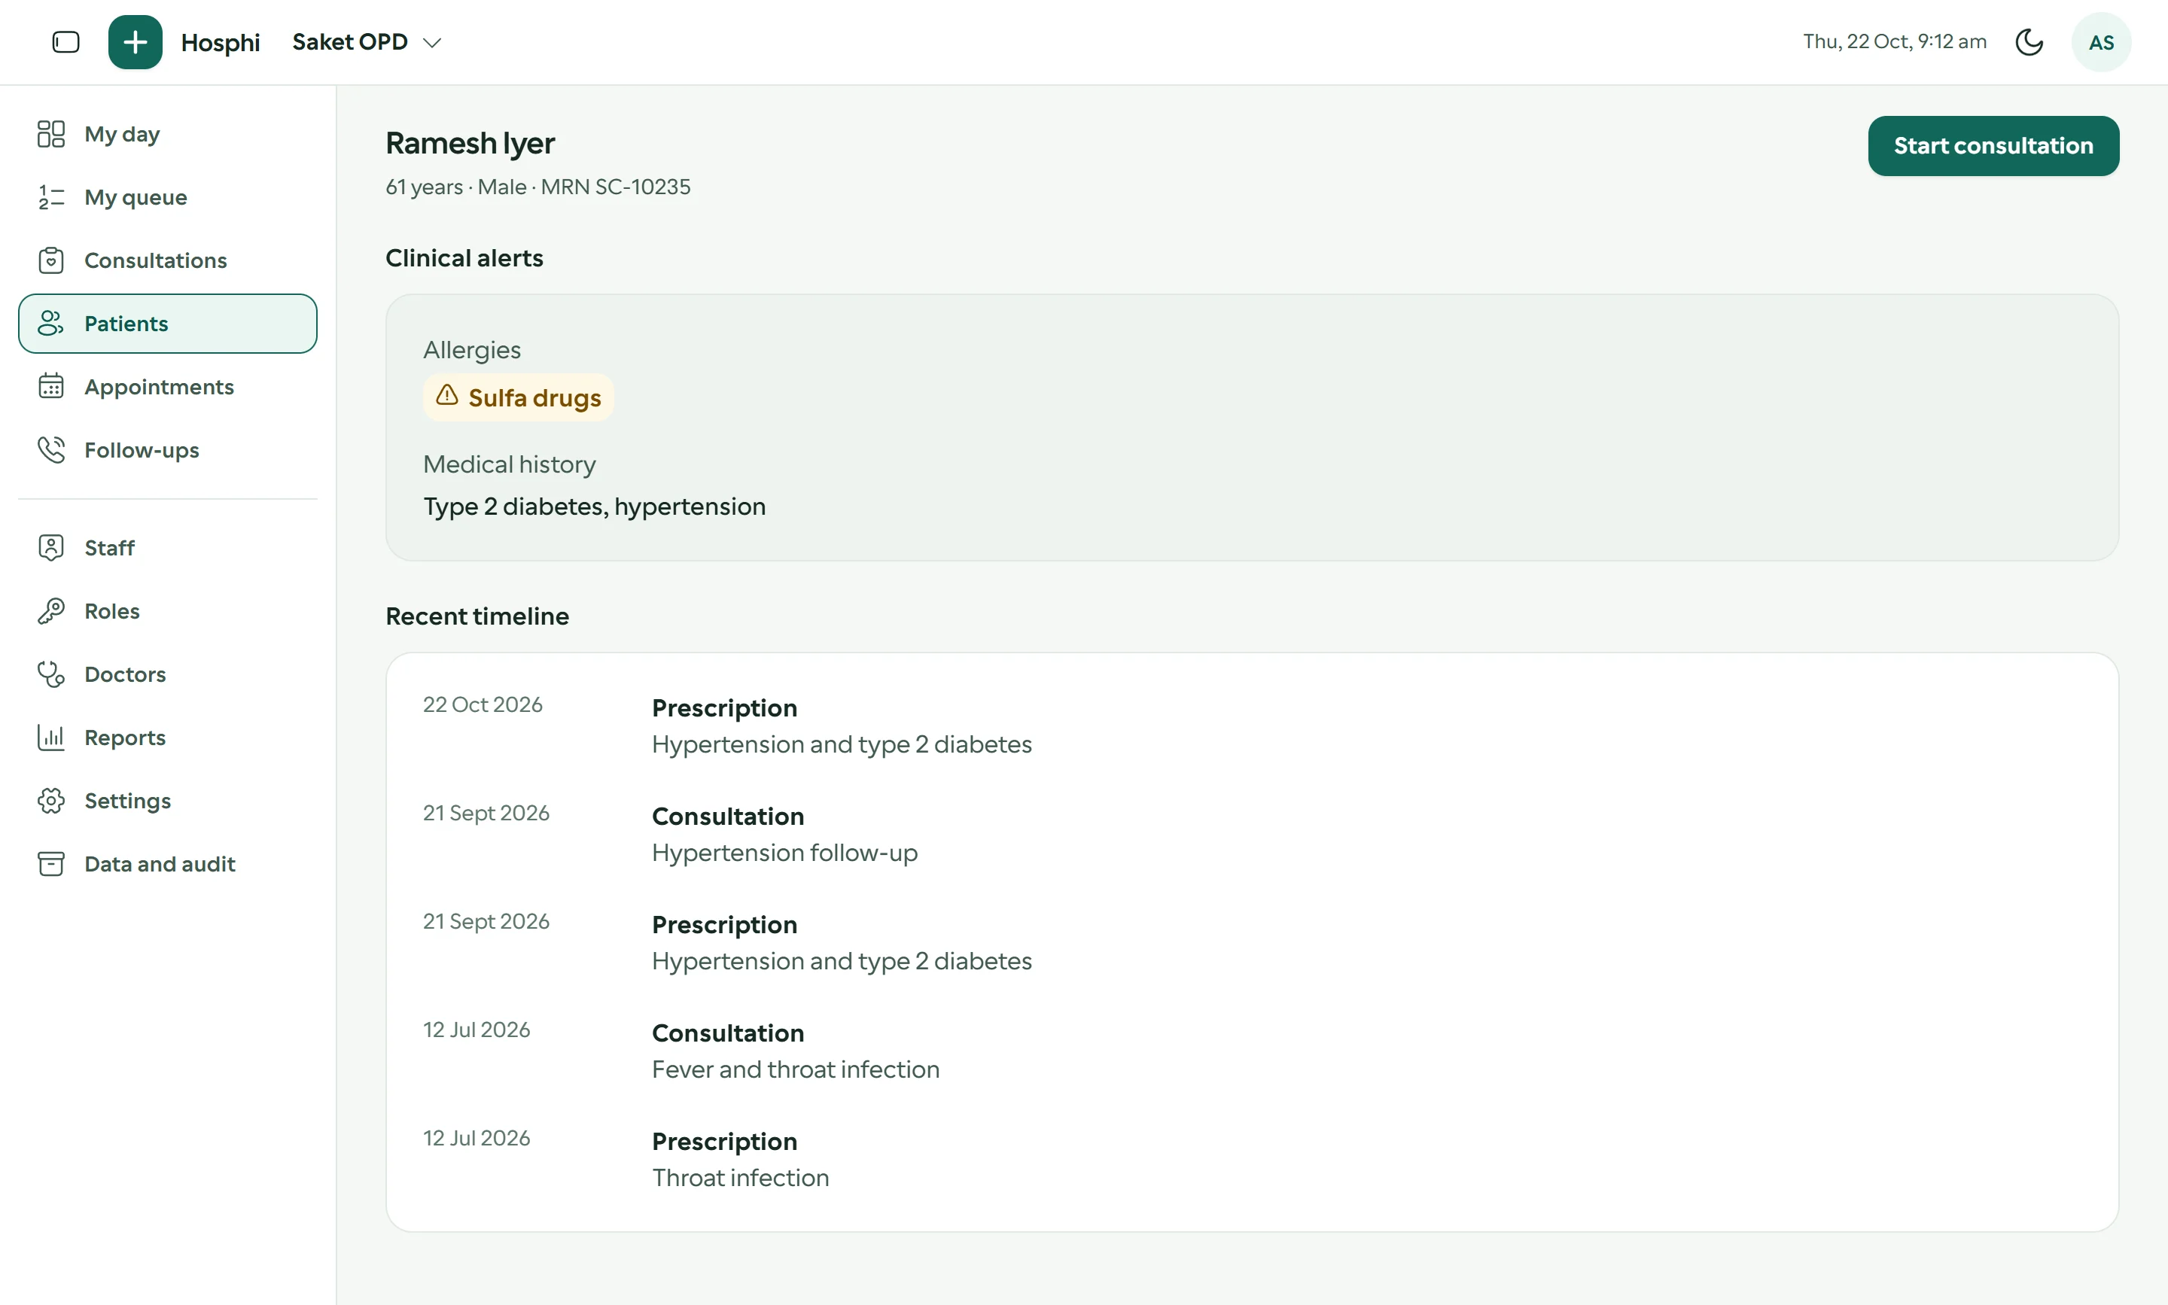The image size is (2168, 1305).
Task: Toggle the sidebar panel icon
Action: coord(66,42)
